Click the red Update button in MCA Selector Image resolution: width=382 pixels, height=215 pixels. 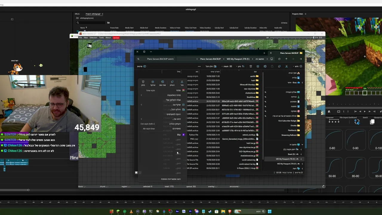click(x=116, y=38)
